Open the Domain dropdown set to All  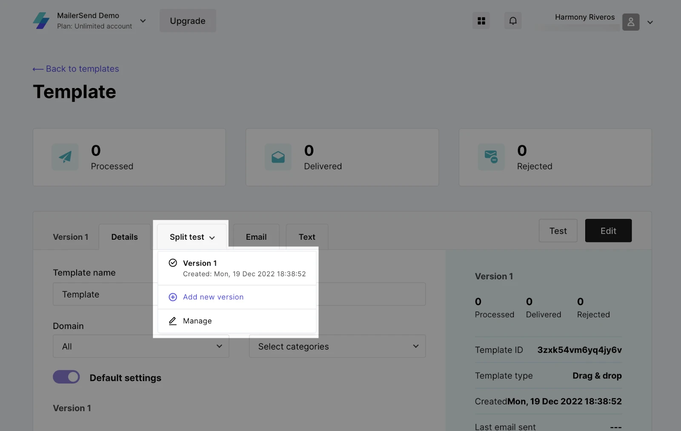point(141,346)
